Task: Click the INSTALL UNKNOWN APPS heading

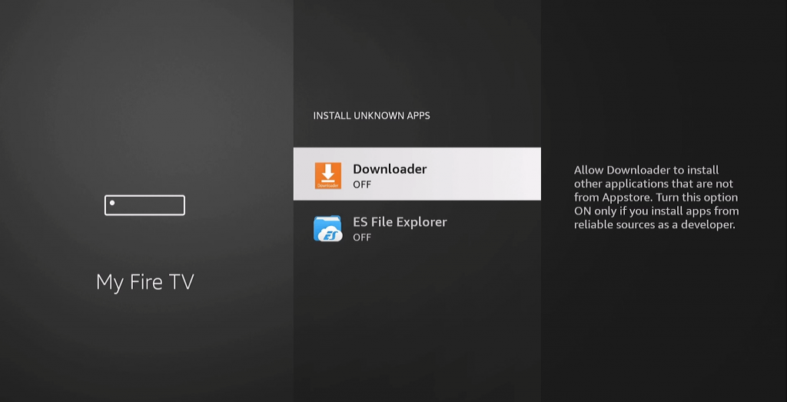Action: click(371, 115)
